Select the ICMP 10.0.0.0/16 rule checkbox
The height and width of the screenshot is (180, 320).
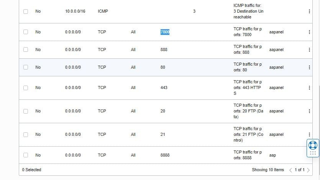tap(26, 12)
